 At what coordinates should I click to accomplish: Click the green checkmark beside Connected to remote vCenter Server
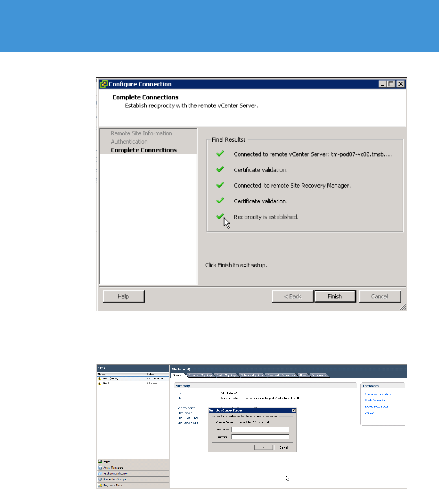tap(220, 154)
